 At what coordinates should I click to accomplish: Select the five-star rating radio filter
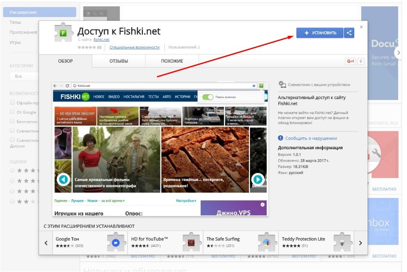click(x=12, y=170)
